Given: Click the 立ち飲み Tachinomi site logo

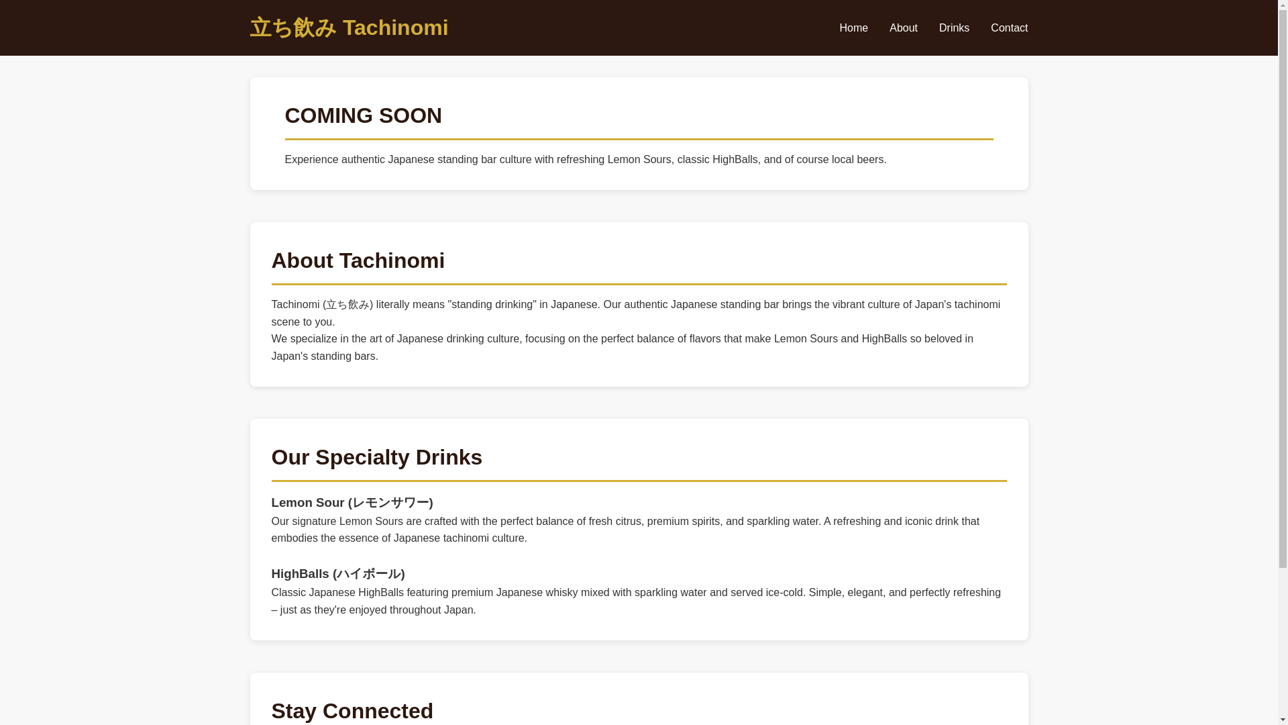Looking at the screenshot, I should (349, 28).
